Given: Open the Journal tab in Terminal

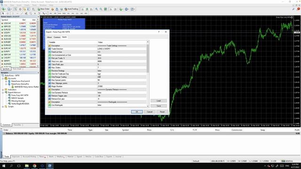Looking at the screenshot, I should tap(118, 157).
